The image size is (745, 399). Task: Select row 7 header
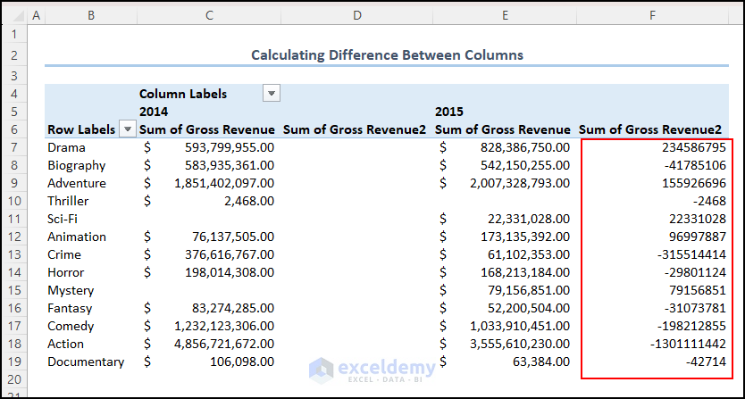pyautogui.click(x=13, y=147)
